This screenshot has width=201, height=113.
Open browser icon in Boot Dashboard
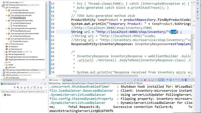[x=25, y=88]
